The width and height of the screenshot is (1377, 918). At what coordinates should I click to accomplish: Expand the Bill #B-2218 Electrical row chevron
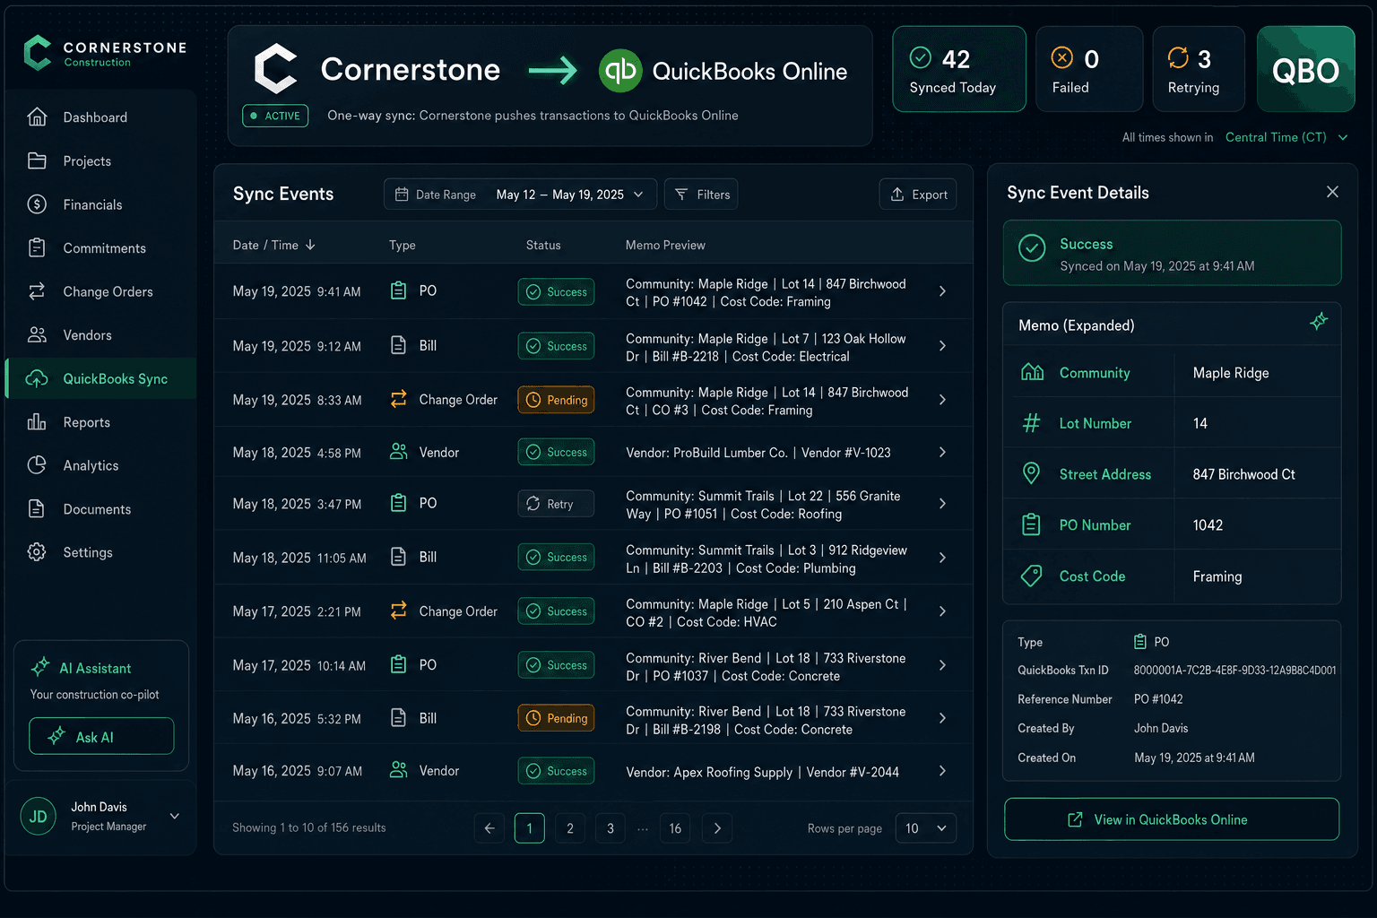942,346
